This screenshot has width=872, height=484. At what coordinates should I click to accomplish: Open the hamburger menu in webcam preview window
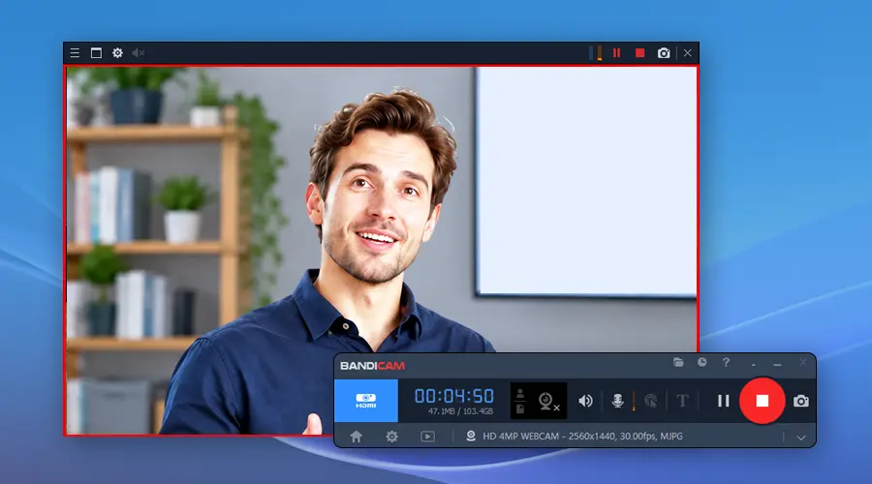point(75,53)
